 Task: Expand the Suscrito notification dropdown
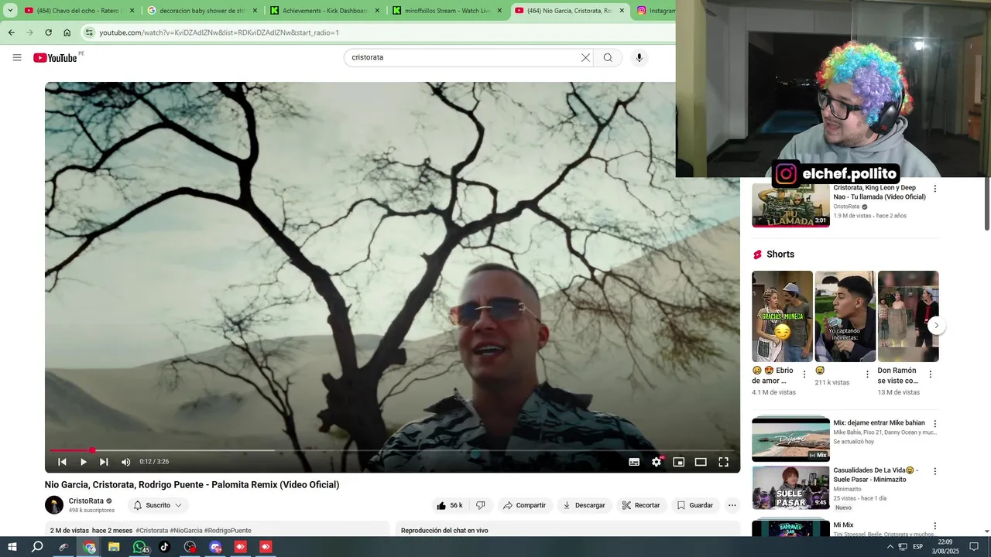pyautogui.click(x=158, y=505)
